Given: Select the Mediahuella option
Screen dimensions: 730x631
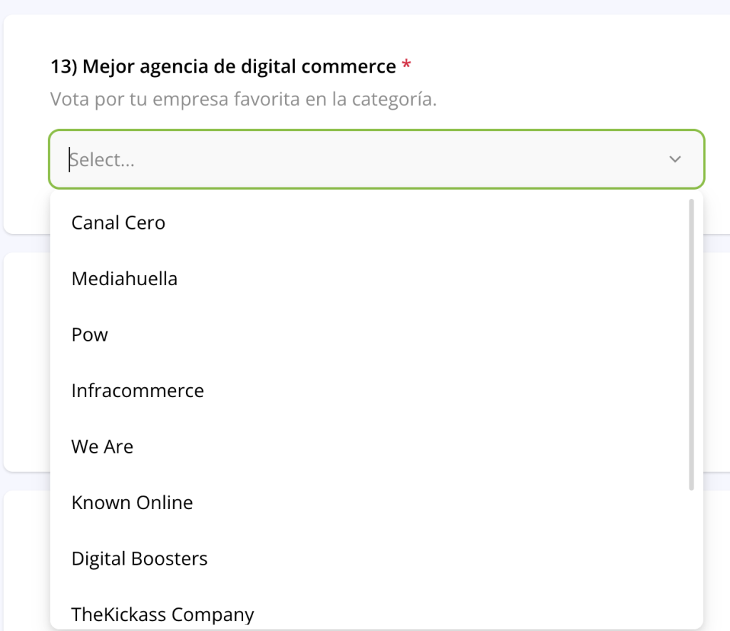Looking at the screenshot, I should coord(124,278).
